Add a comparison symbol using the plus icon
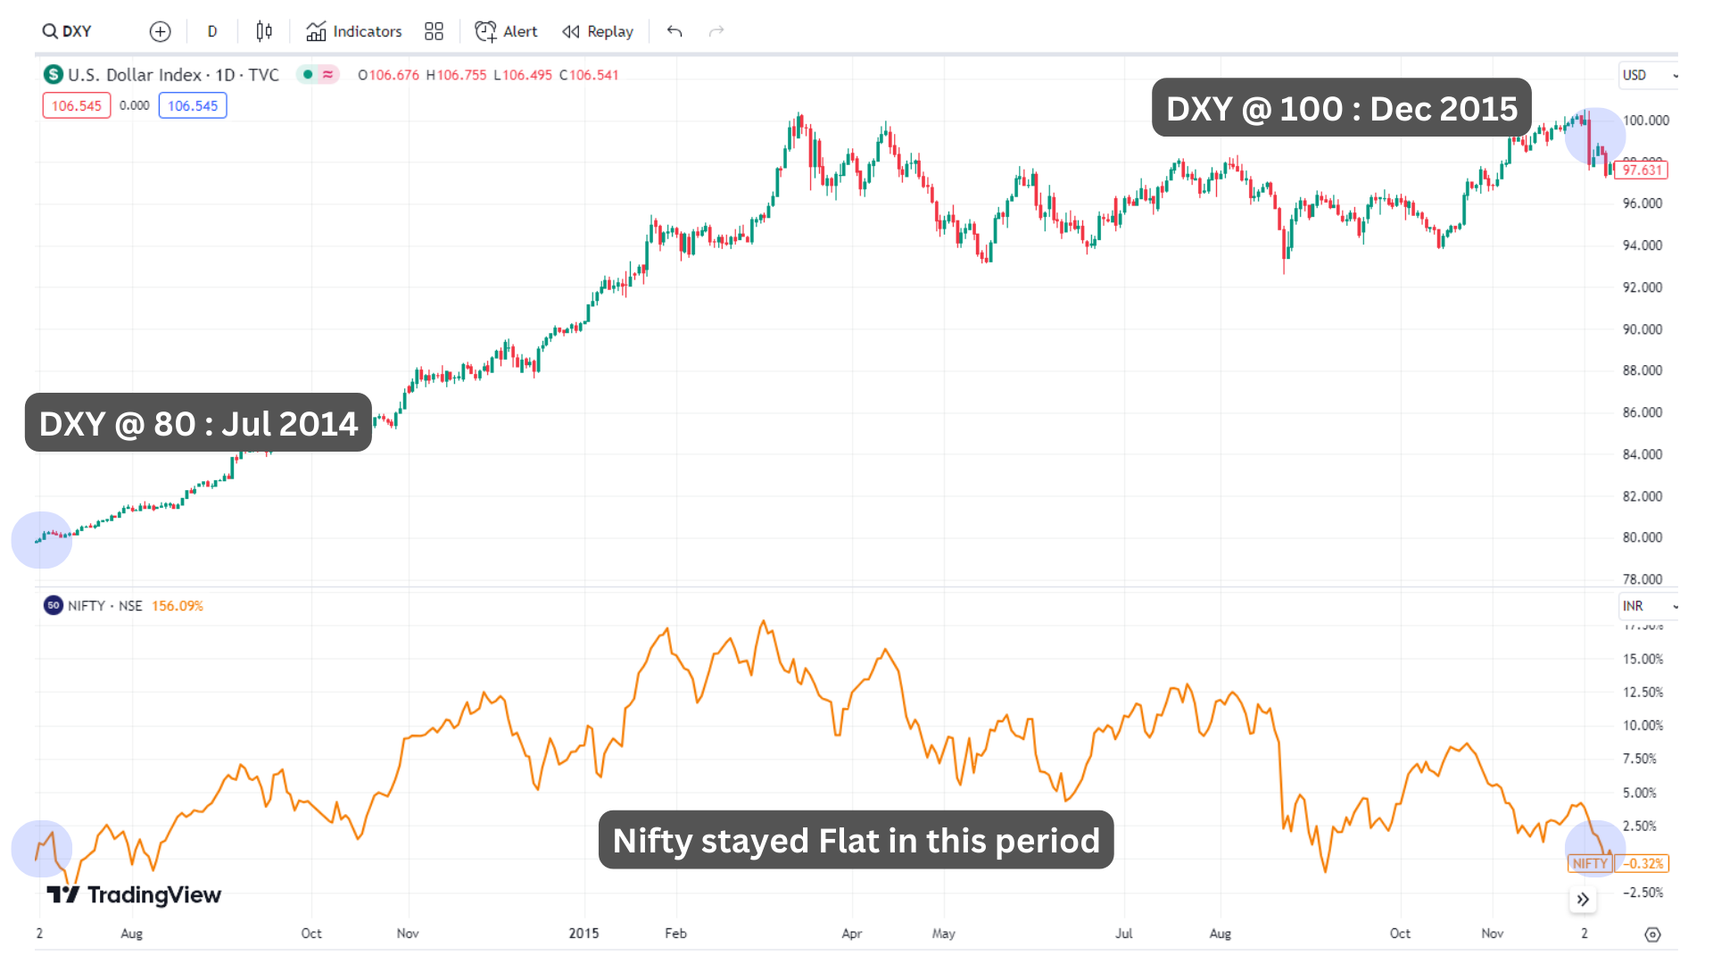 [160, 31]
